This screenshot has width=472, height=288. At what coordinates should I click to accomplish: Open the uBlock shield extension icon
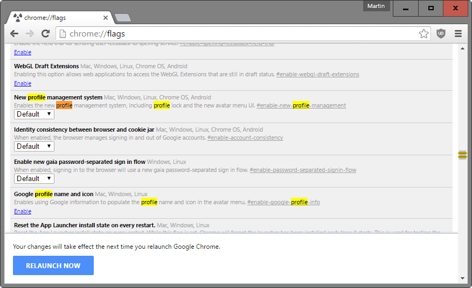click(441, 34)
